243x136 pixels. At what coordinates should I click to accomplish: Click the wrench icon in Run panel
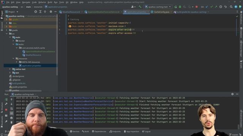point(6,104)
